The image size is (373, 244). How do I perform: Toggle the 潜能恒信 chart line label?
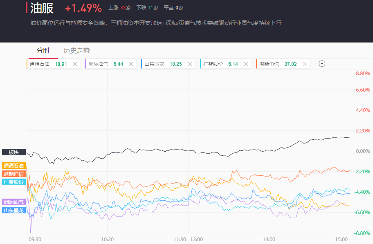click(x=14, y=174)
